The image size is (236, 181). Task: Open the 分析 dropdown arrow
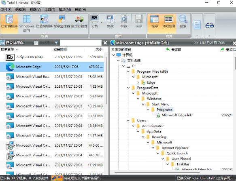102,22
